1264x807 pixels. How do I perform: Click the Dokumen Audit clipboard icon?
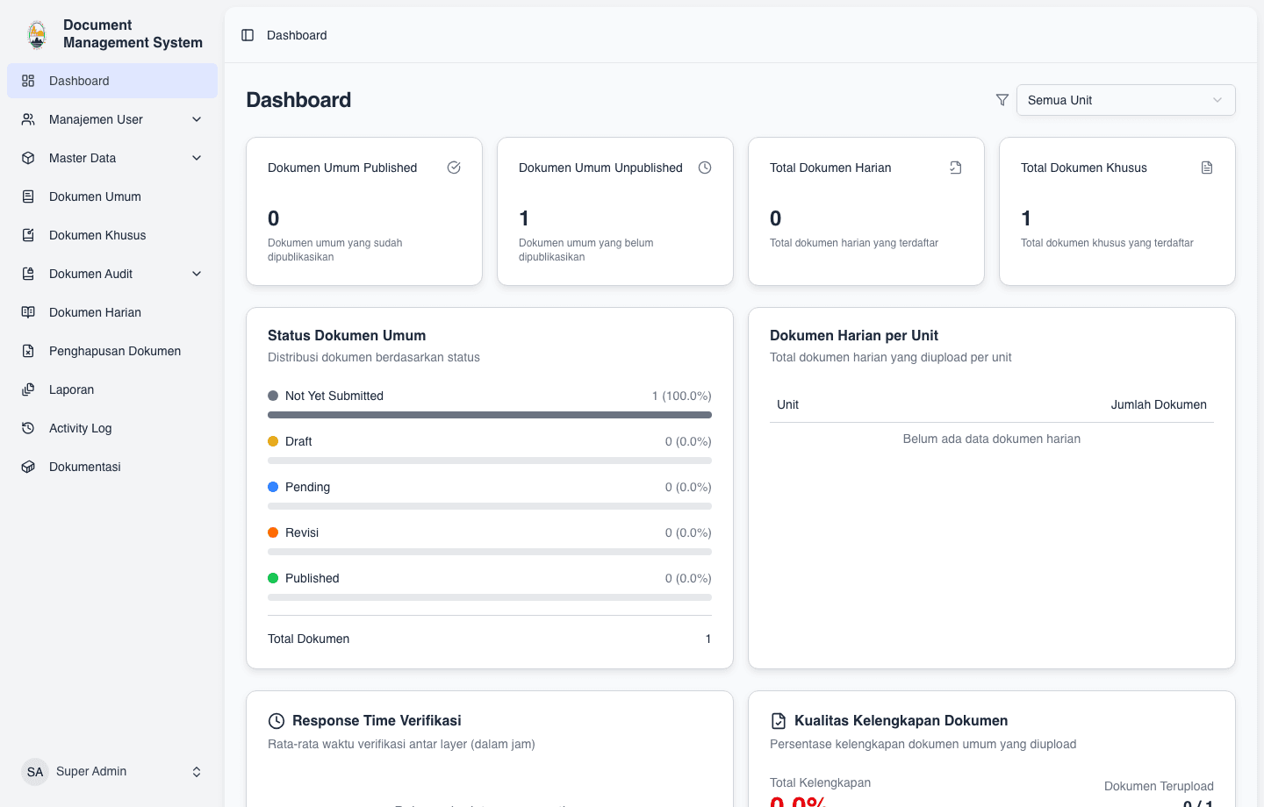28,274
